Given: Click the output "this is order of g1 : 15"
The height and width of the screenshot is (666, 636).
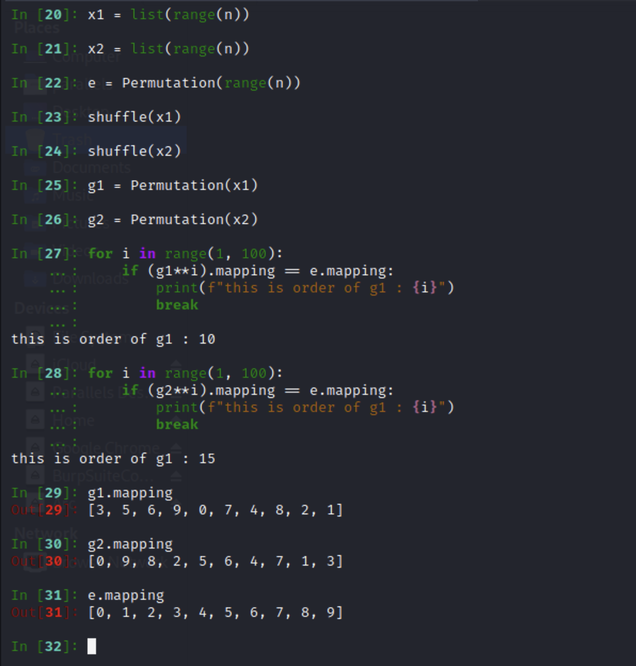Looking at the screenshot, I should (113, 458).
